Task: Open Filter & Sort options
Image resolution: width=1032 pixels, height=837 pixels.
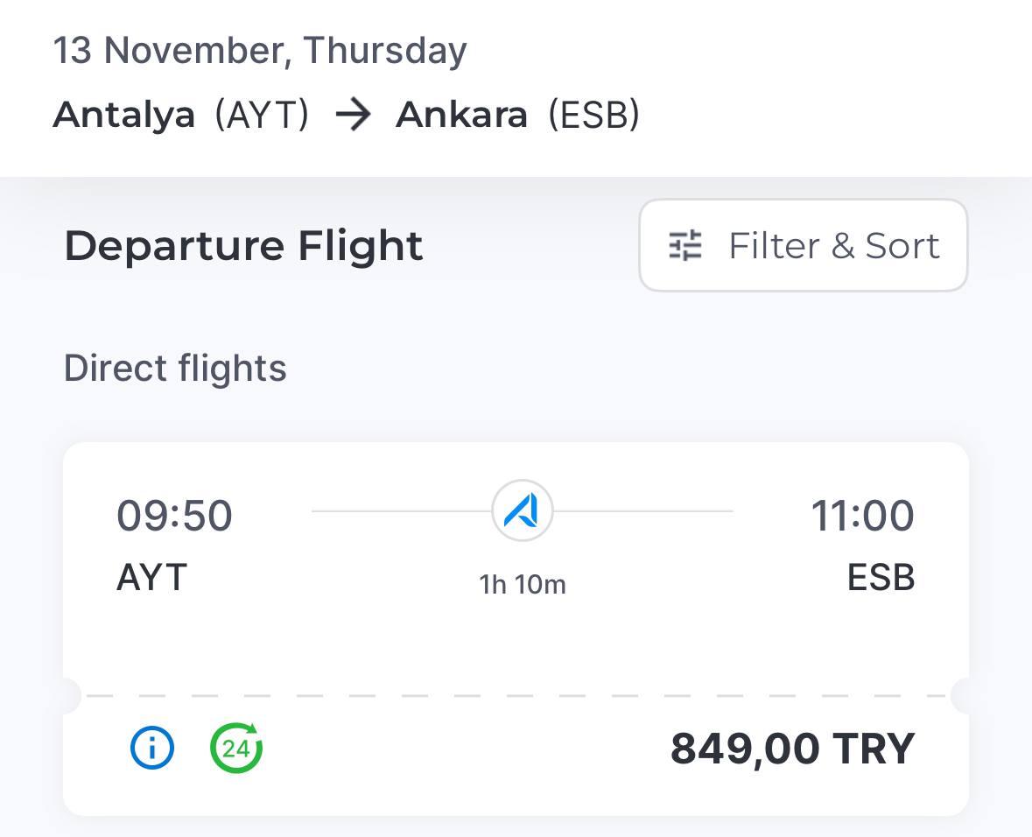Action: 803,246
